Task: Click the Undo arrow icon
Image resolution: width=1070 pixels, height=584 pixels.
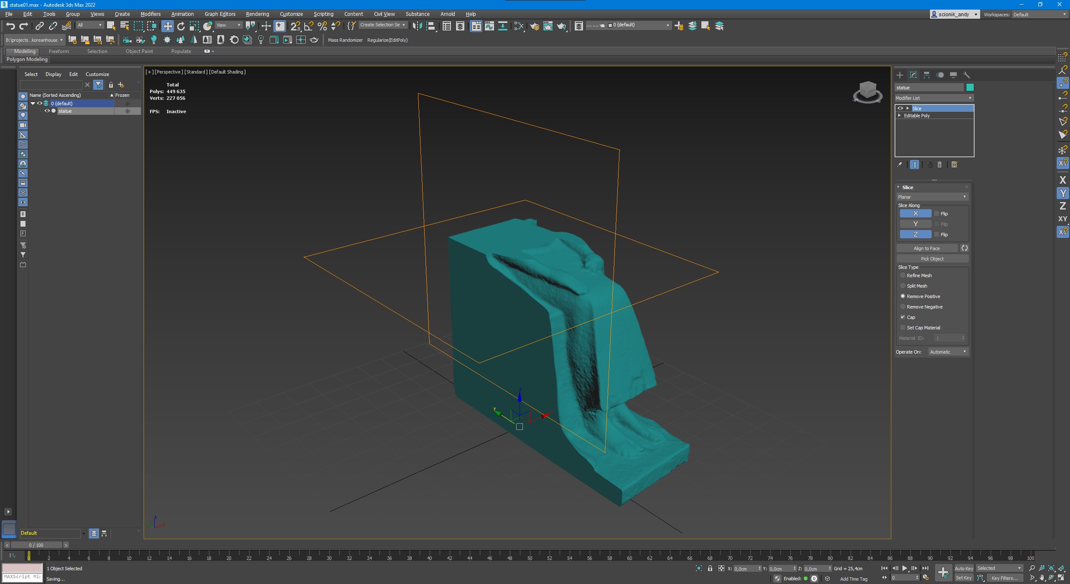Action: coord(10,26)
